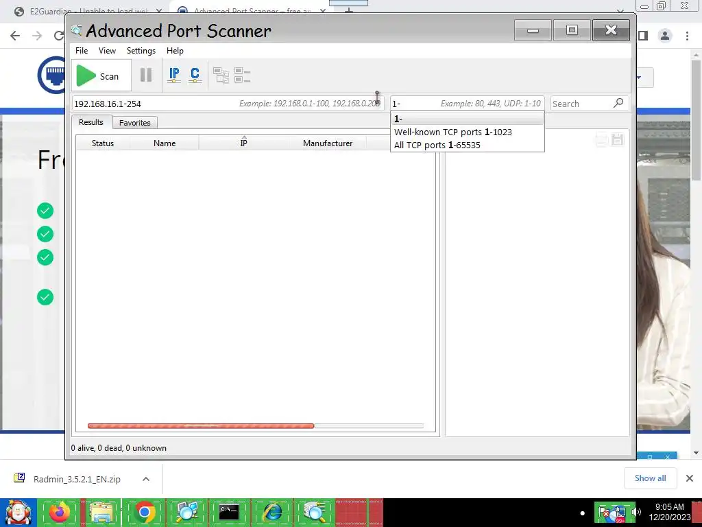The width and height of the screenshot is (702, 527).
Task: Open the Radmin_3.5.2.1_EN.zip download
Action: coord(77,479)
